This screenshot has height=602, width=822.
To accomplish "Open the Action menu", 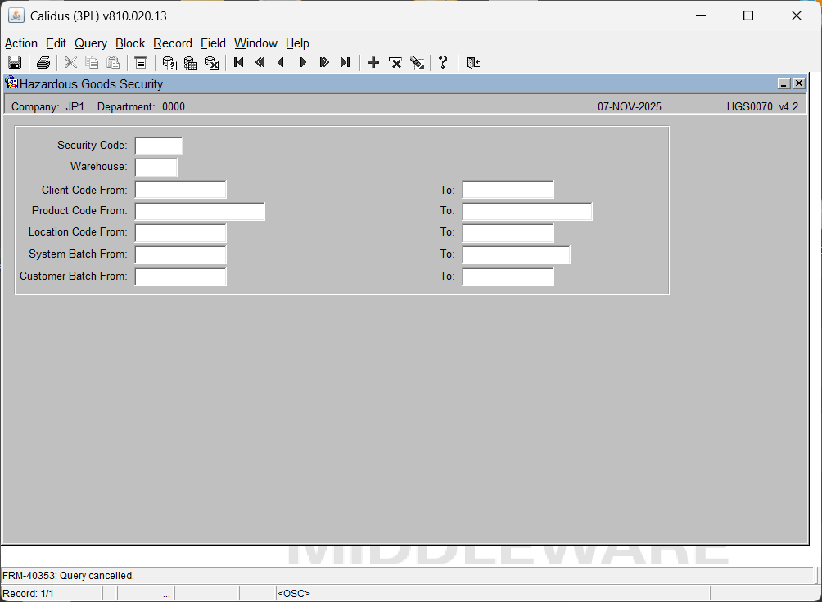I will [21, 43].
